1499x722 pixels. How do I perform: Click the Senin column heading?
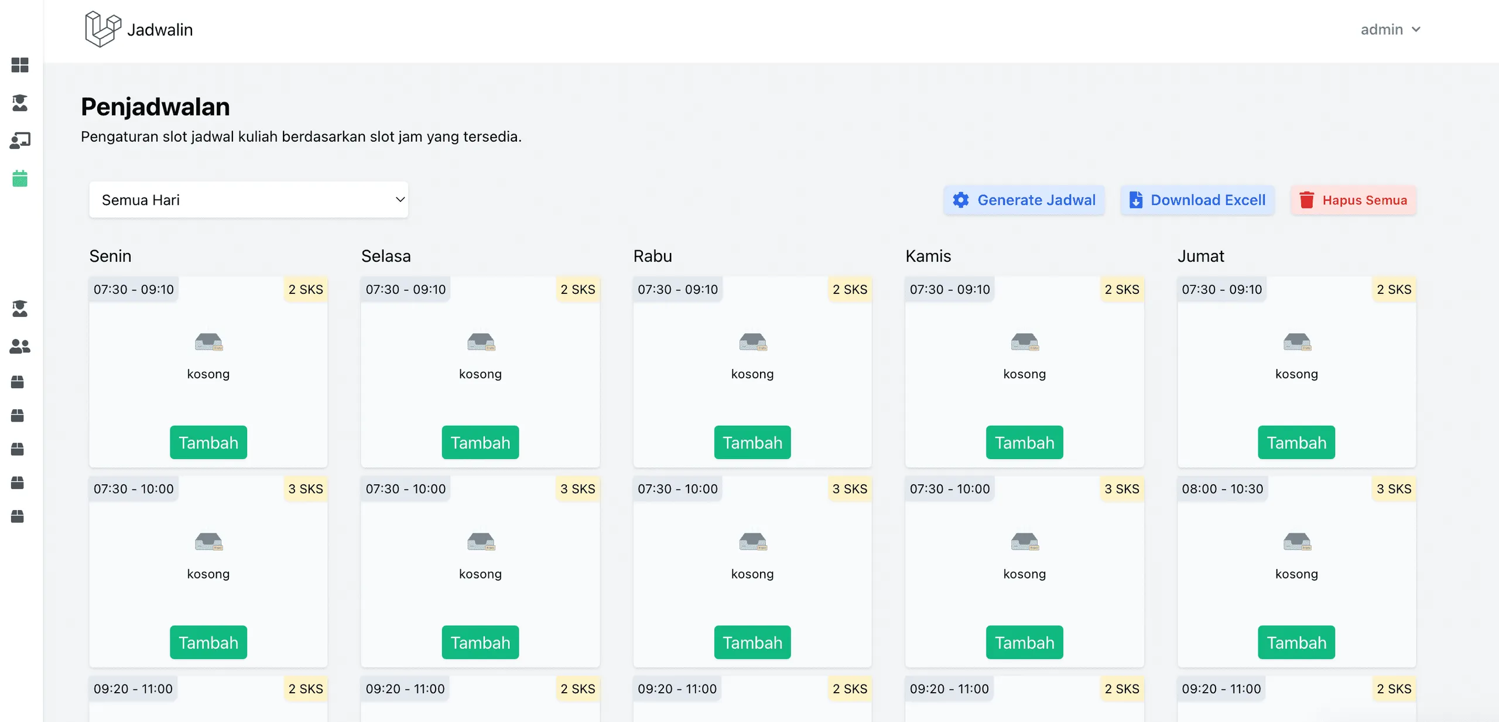coord(110,256)
